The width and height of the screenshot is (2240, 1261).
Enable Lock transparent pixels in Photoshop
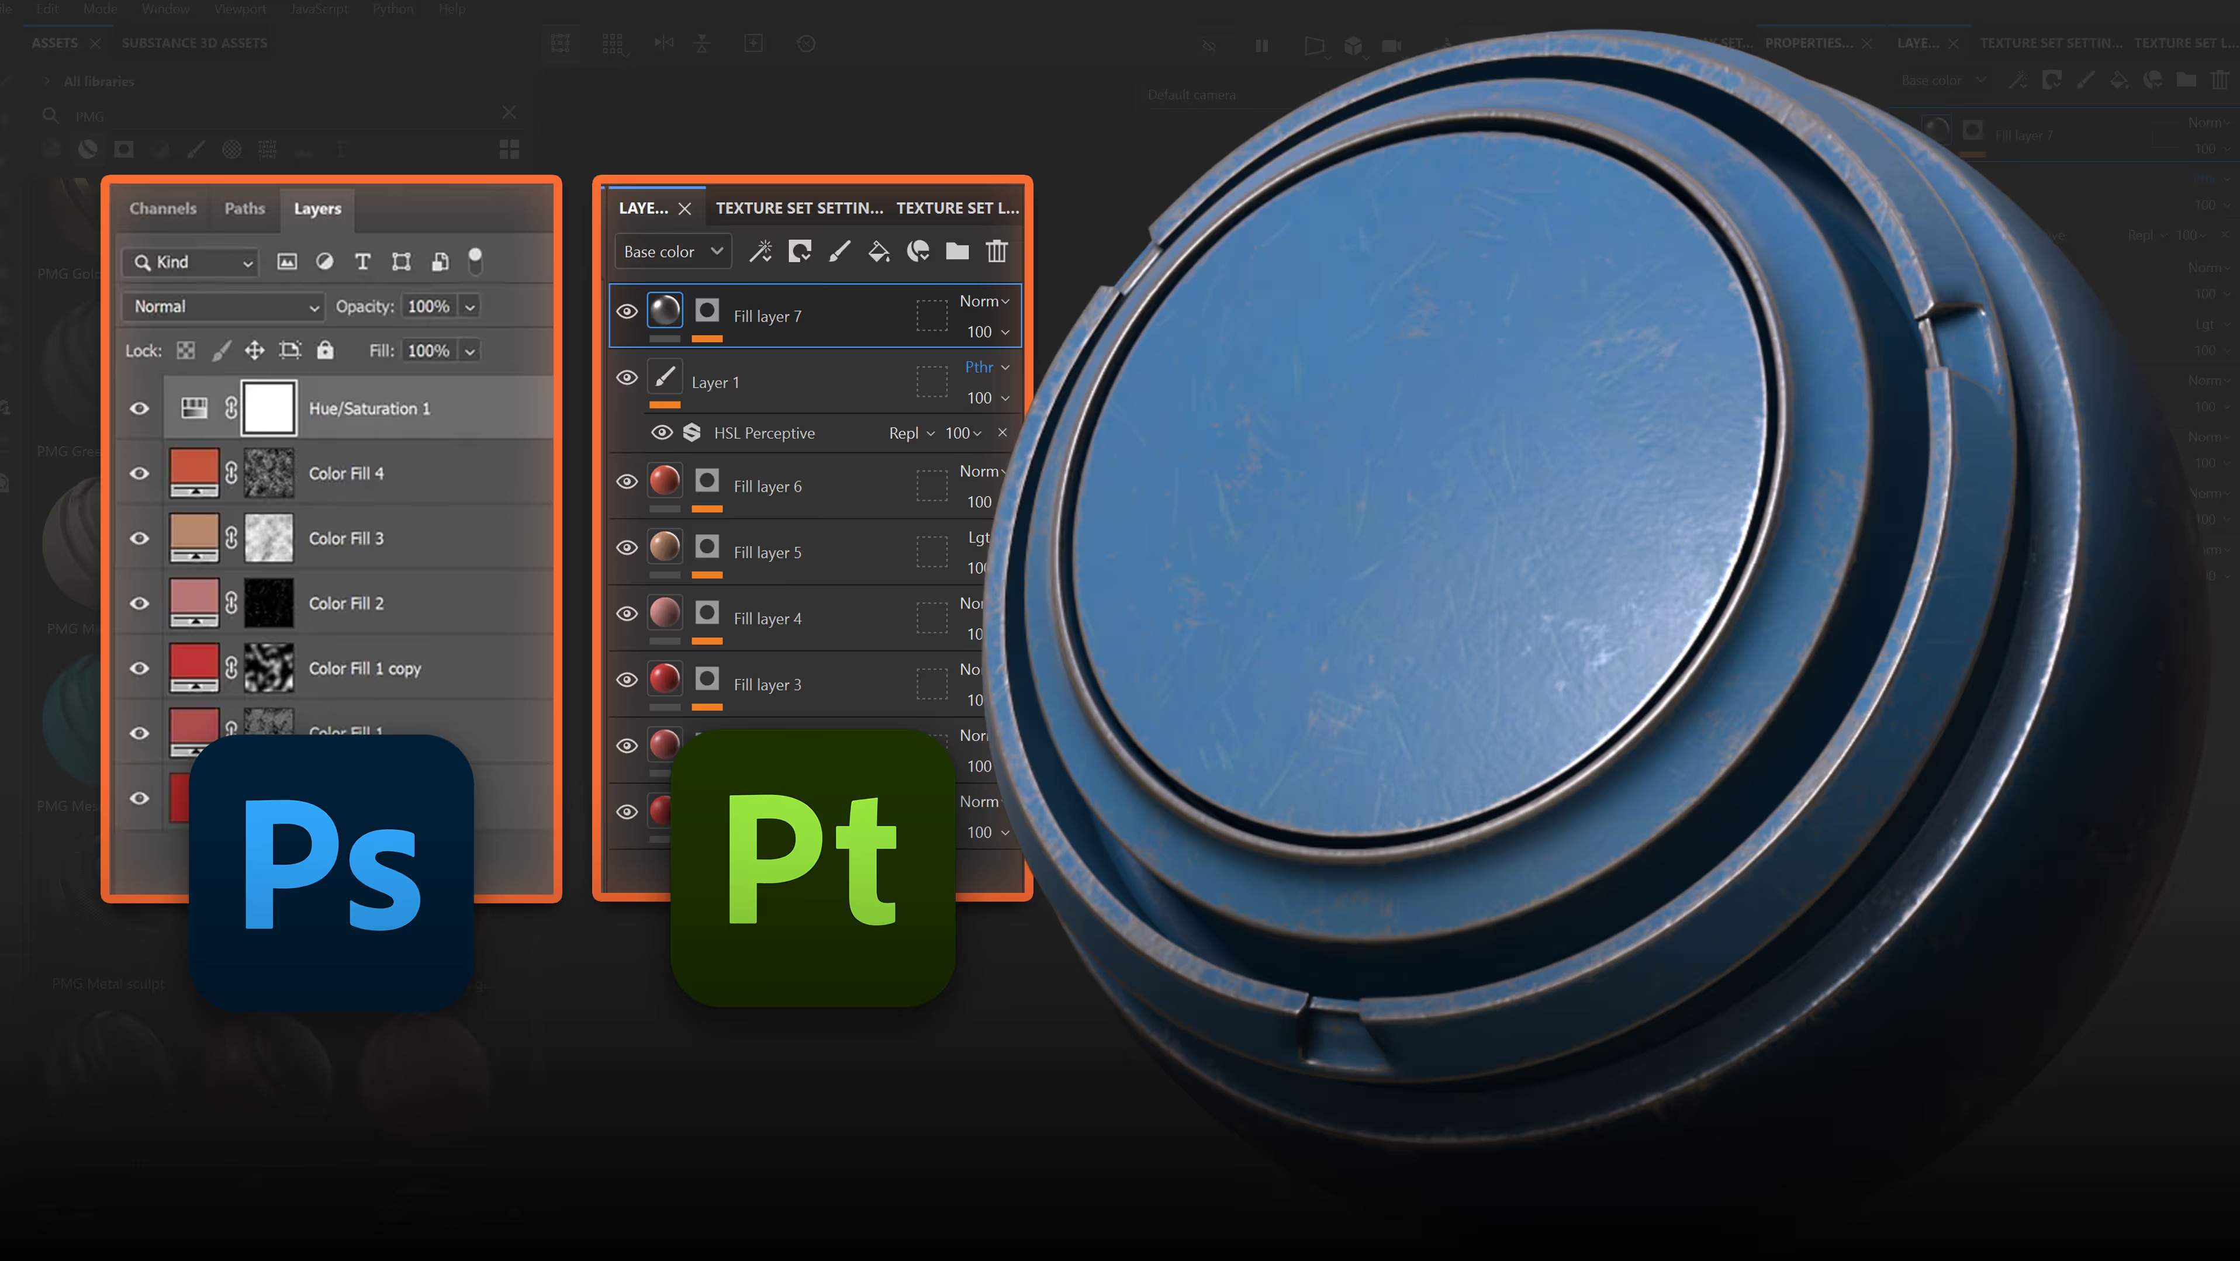[x=186, y=351]
